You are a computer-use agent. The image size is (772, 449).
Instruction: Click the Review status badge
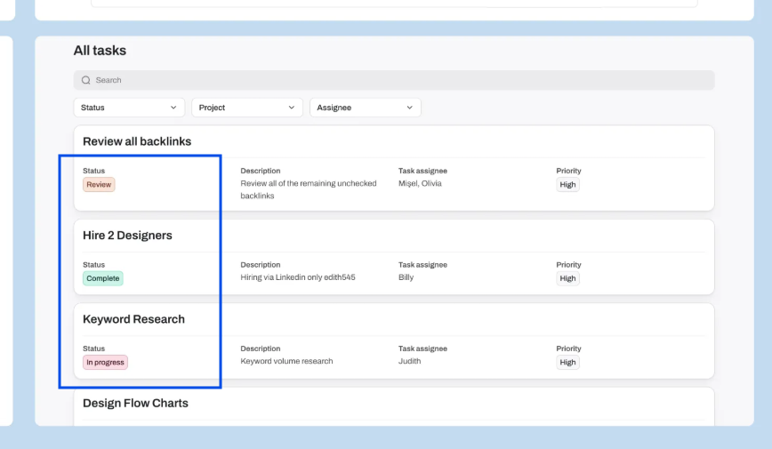99,185
